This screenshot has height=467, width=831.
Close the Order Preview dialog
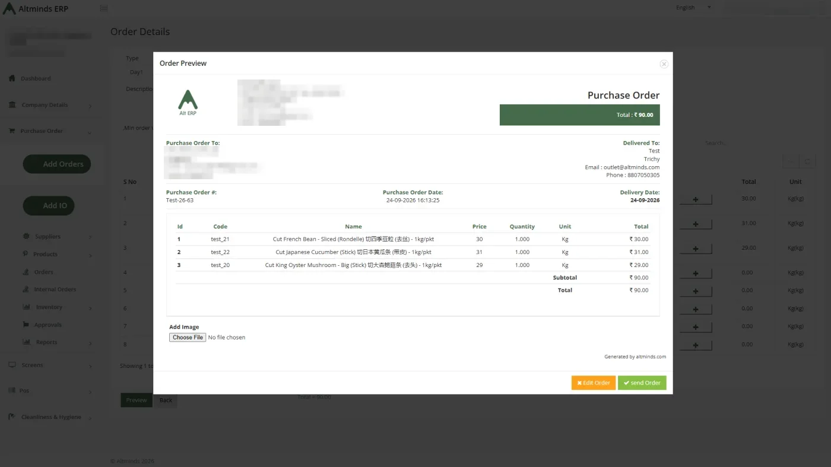pos(664,64)
